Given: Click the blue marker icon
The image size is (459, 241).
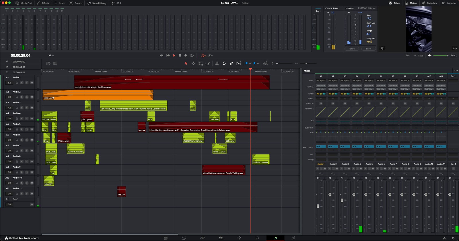Looking at the screenshot, I should [x=254, y=63].
